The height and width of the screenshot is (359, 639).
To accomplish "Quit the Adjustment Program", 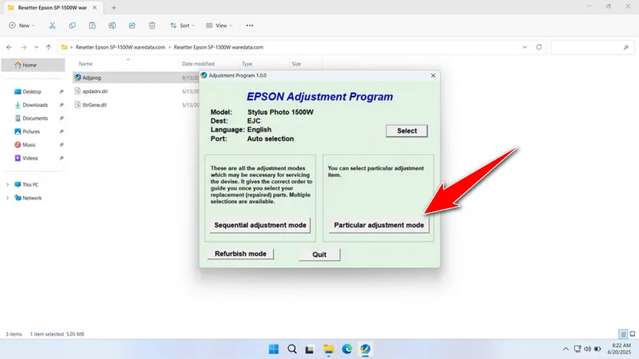I will click(319, 254).
